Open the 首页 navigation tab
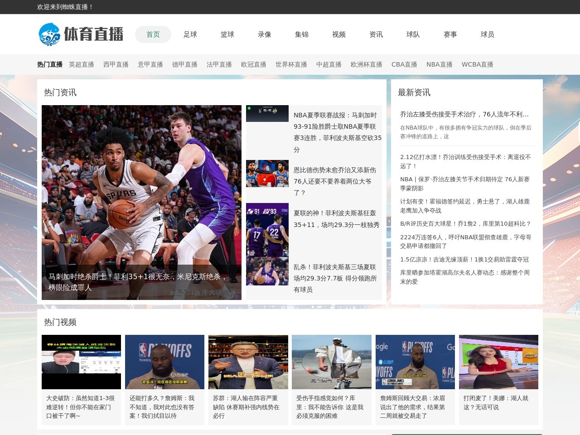This screenshot has width=580, height=435. pos(153,34)
